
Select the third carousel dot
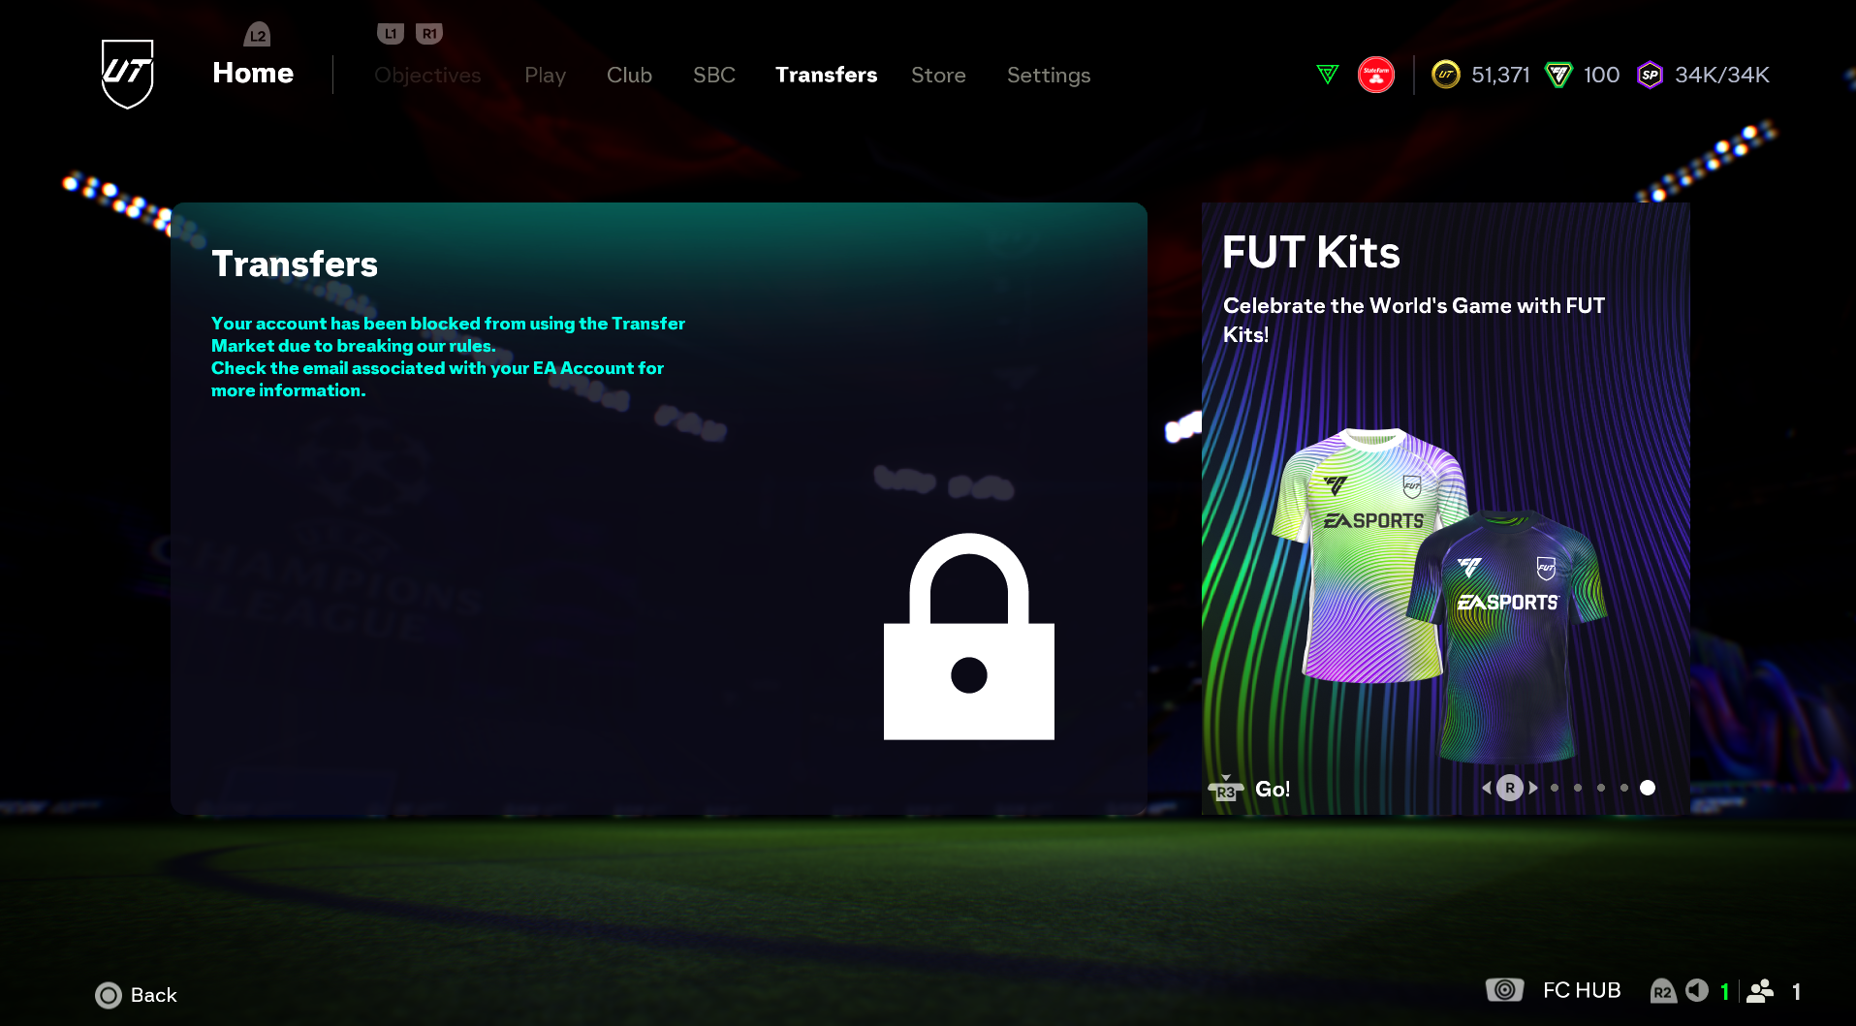pyautogui.click(x=1601, y=788)
